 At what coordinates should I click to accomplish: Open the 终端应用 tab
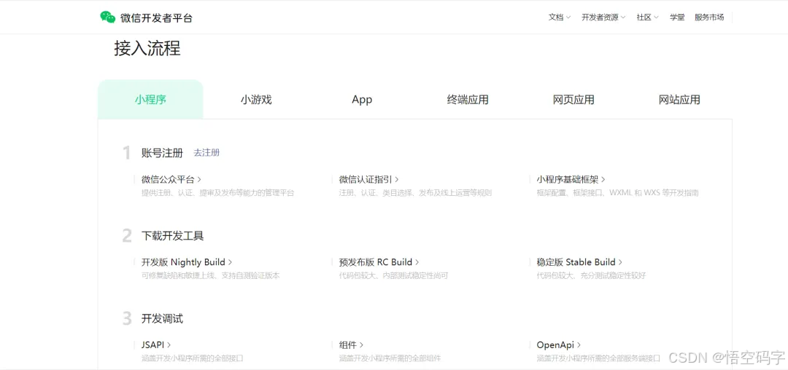[468, 99]
